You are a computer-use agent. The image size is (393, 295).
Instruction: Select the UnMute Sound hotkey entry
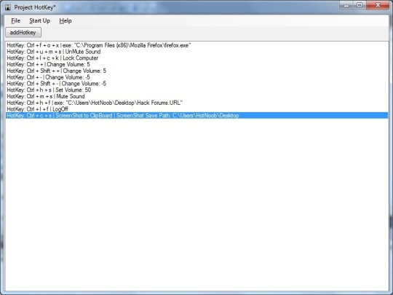pyautogui.click(x=196, y=52)
